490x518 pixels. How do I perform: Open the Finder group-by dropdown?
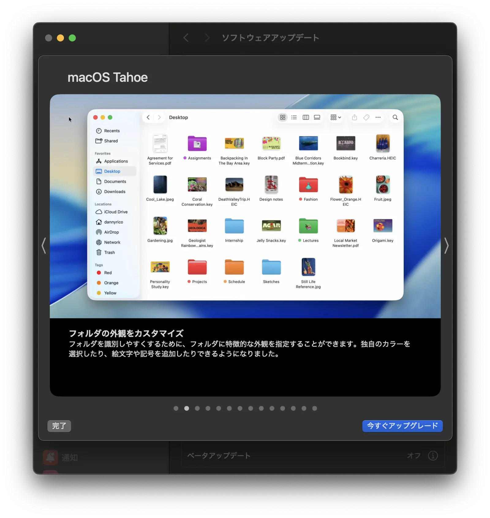click(336, 117)
